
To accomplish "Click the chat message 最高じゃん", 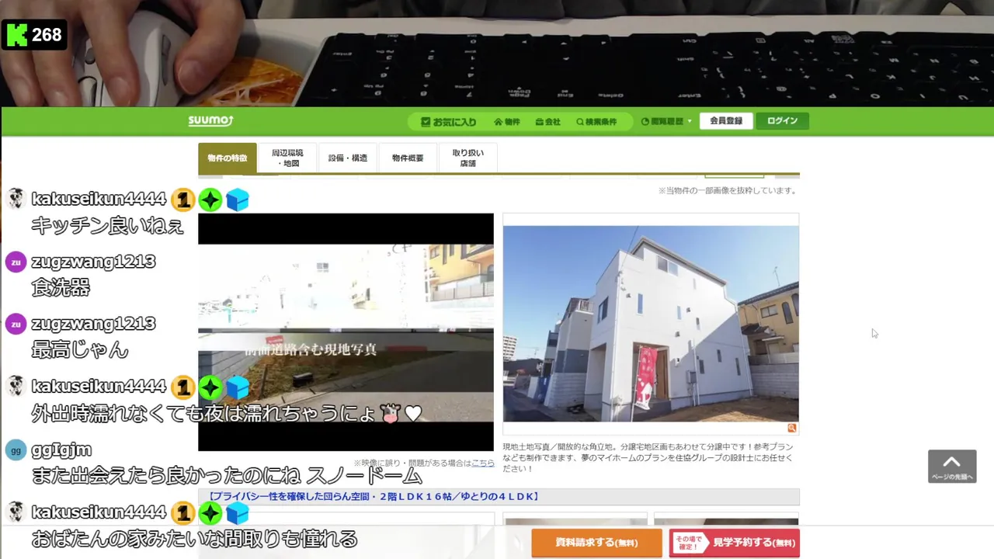I will pos(80,349).
